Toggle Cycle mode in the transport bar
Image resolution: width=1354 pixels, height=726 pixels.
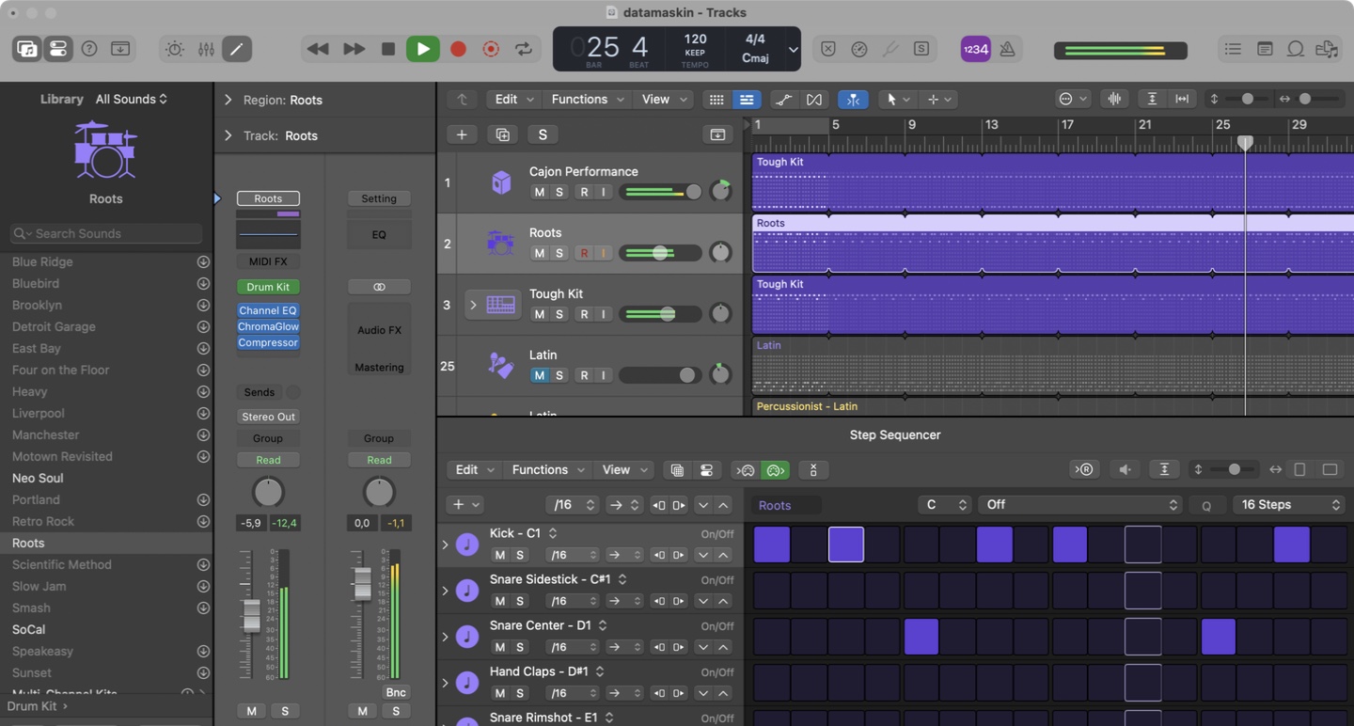(x=524, y=49)
